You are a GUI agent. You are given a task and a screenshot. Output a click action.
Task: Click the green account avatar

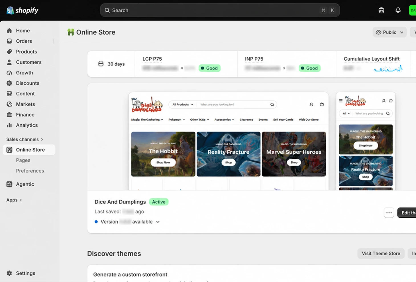413,10
